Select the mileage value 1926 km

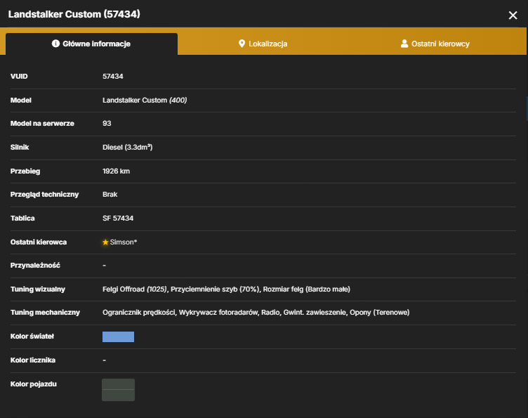pyautogui.click(x=116, y=171)
